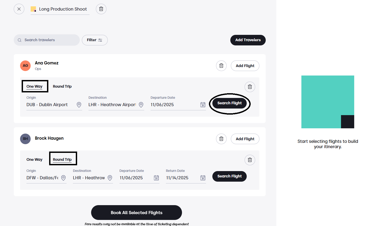Open calendar for Brock's departure date
The image size is (374, 226).
coord(156,178)
